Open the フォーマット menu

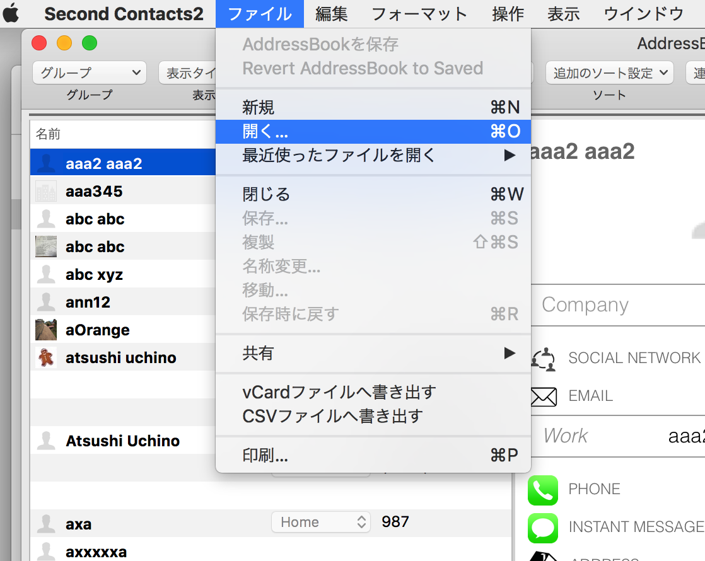(x=419, y=14)
